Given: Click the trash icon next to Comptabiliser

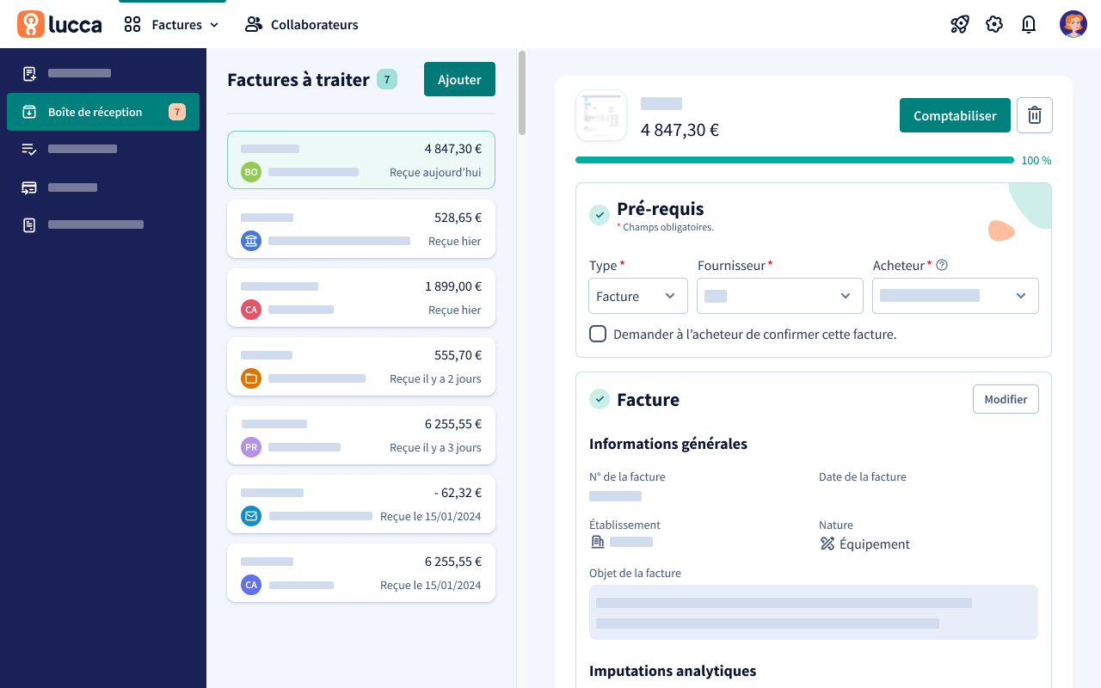Looking at the screenshot, I should [x=1035, y=115].
